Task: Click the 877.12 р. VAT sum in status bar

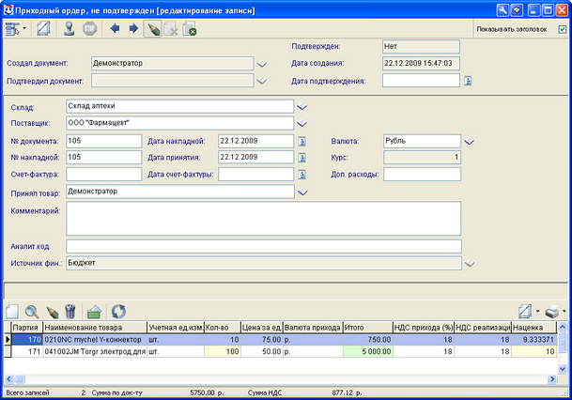Action: point(347,392)
